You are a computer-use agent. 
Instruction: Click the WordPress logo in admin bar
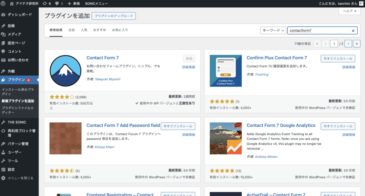coord(4,3)
